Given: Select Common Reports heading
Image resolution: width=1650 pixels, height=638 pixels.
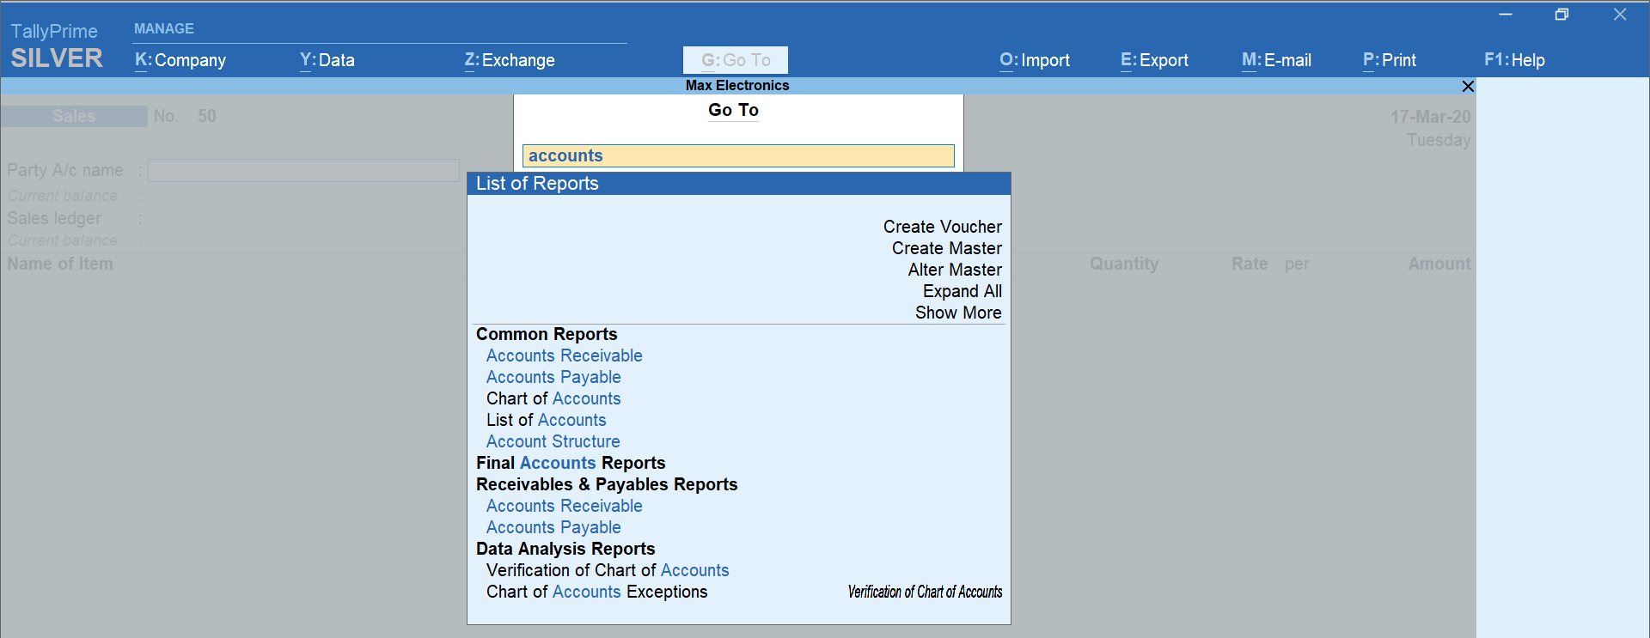Looking at the screenshot, I should coord(547,334).
